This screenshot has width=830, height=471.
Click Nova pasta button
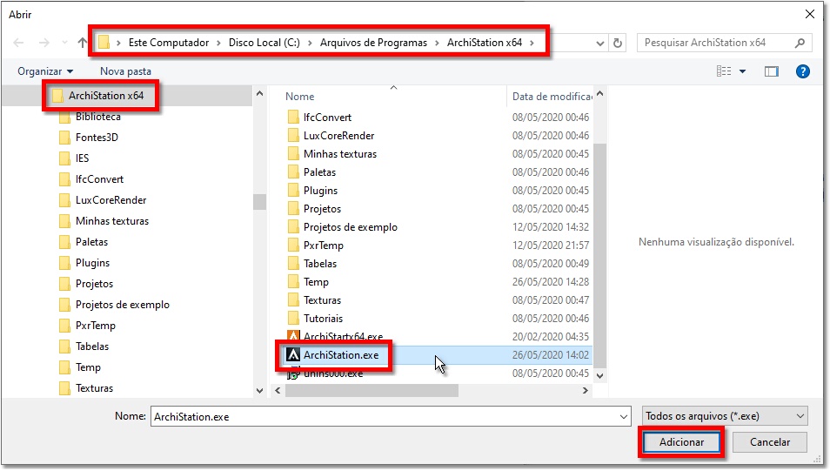pos(125,71)
